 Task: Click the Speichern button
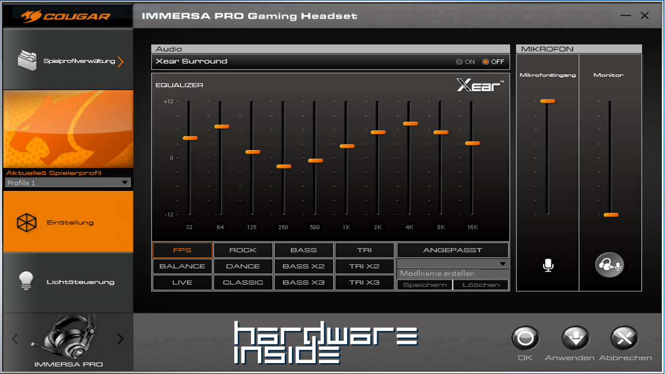[424, 285]
